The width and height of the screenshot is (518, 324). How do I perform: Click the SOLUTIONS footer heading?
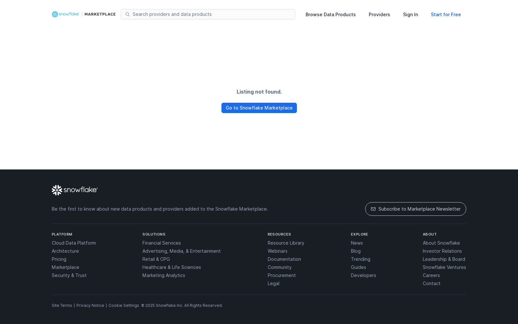pos(154,234)
